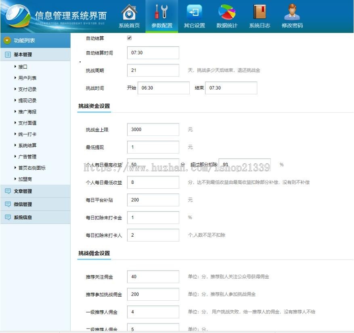Open the 修改密码 user icon

292,12
